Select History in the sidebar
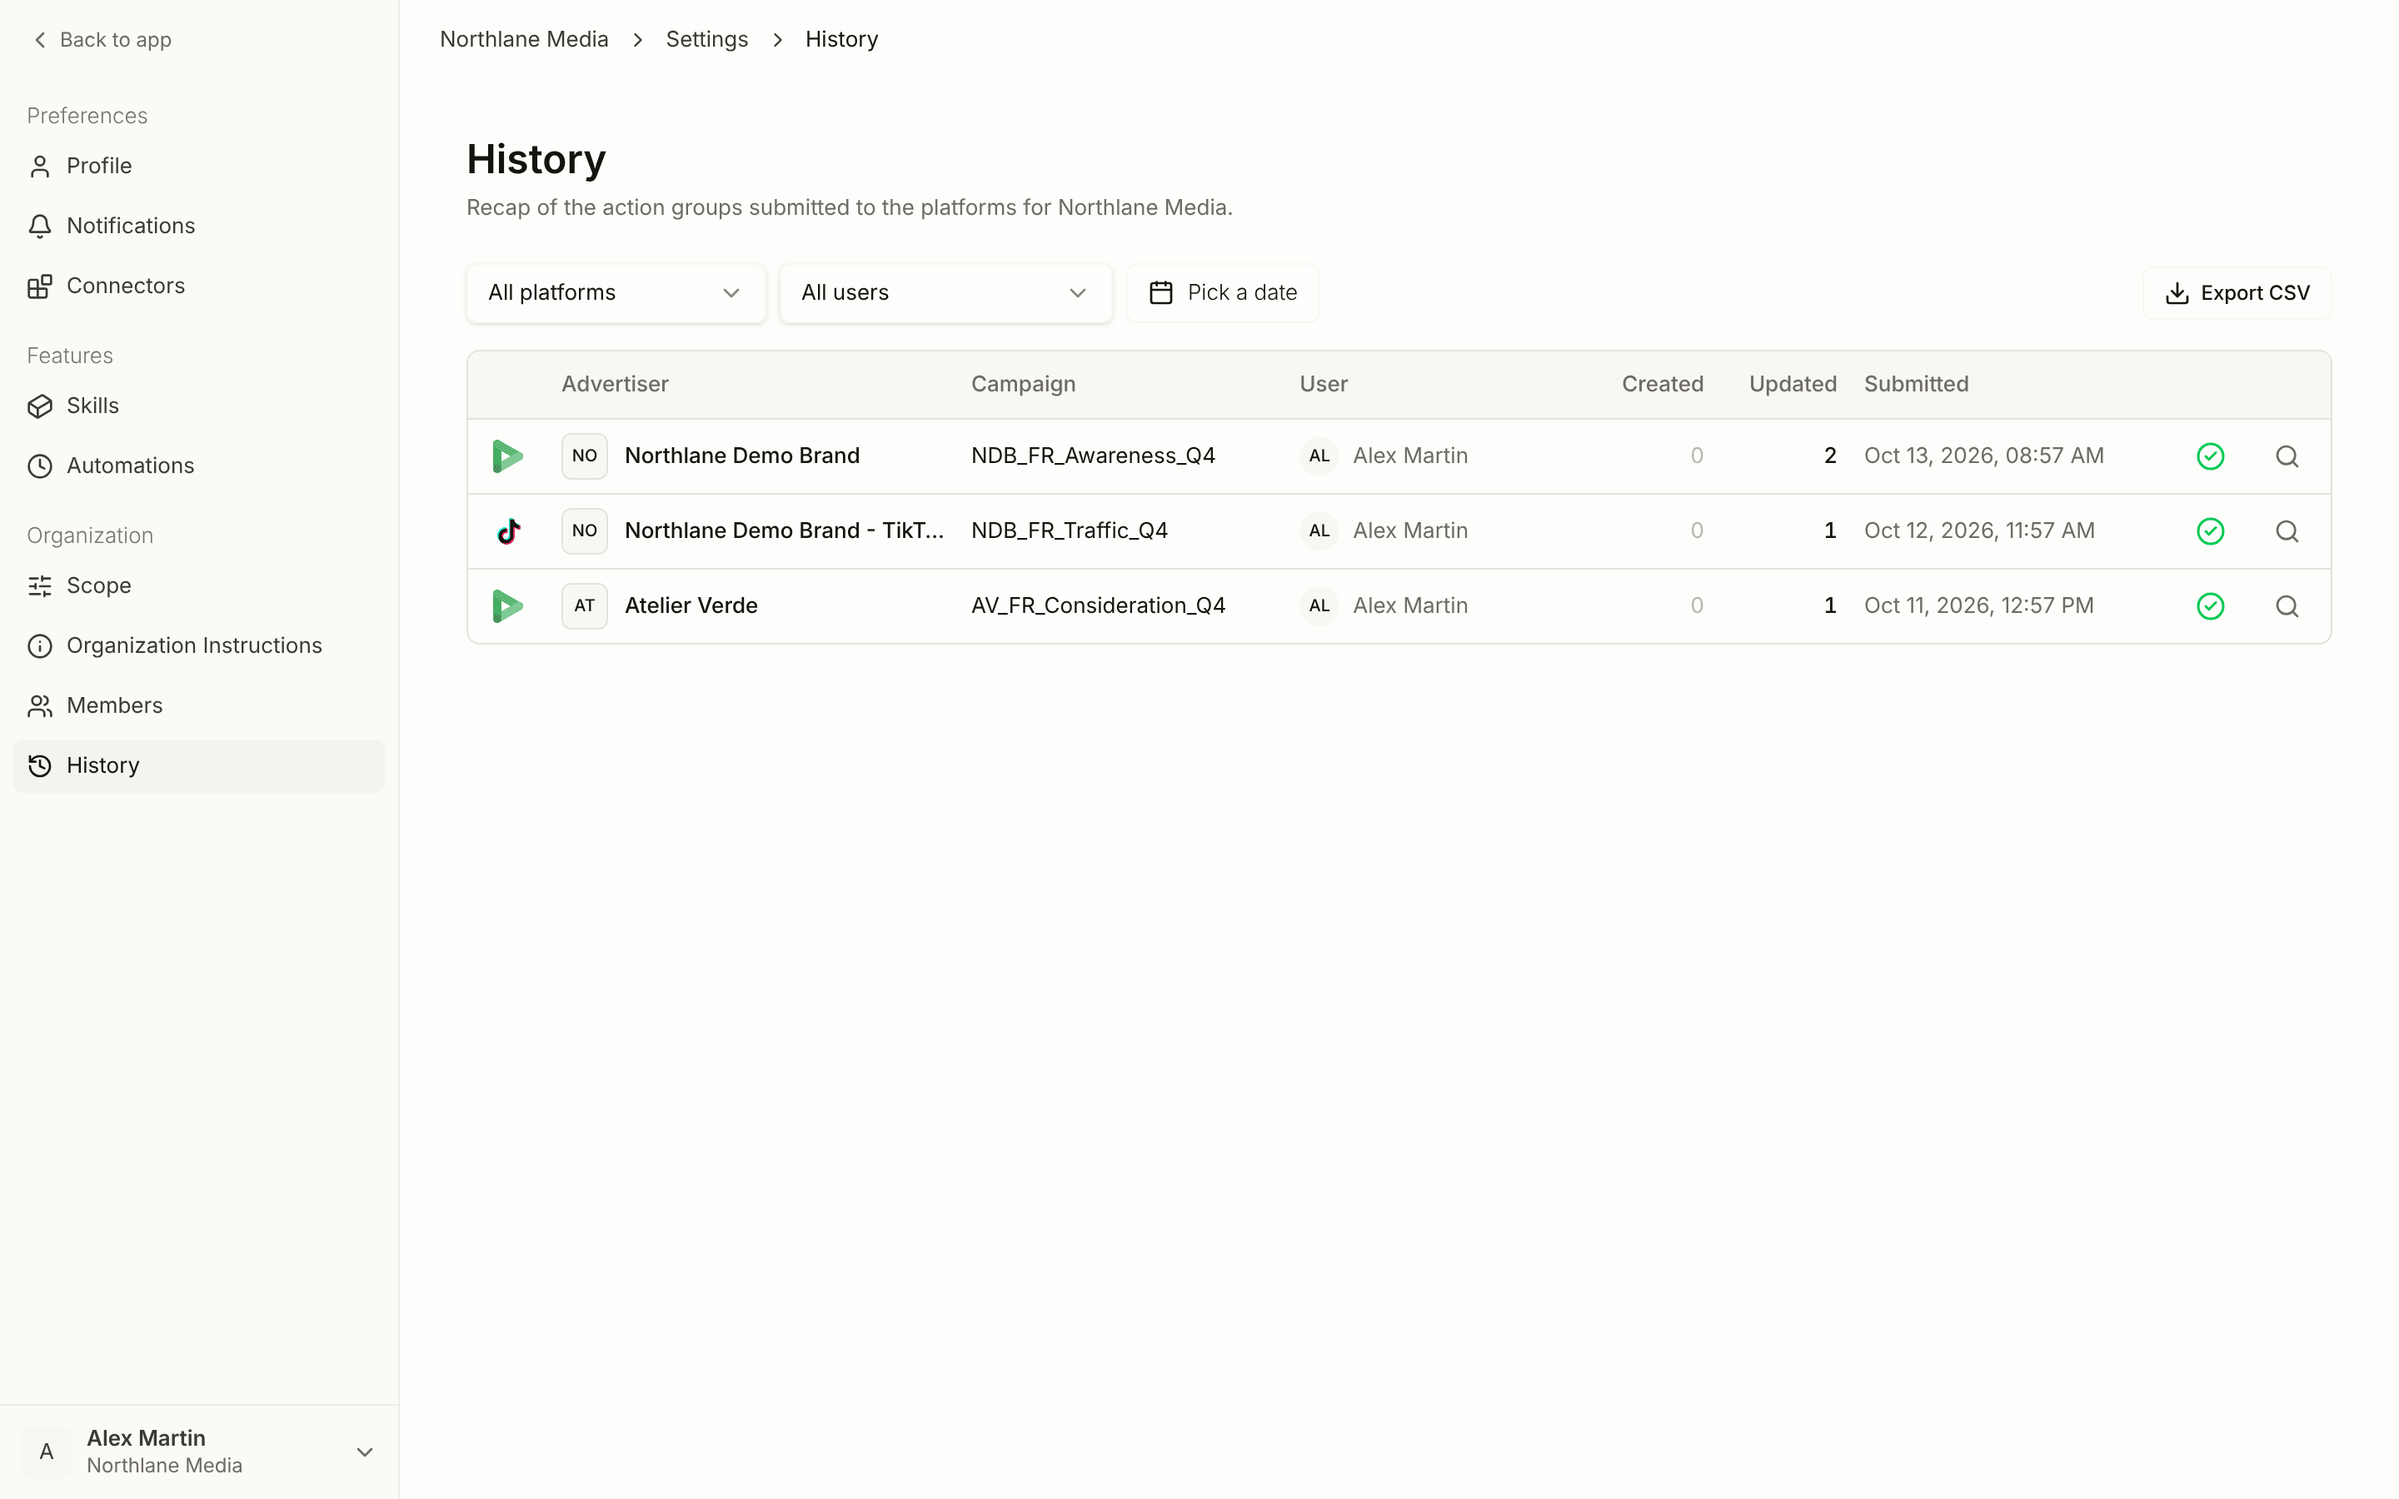Image resolution: width=2399 pixels, height=1499 pixels. coord(198,765)
